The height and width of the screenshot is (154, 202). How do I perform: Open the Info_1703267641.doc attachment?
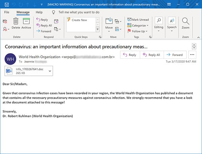29,71
